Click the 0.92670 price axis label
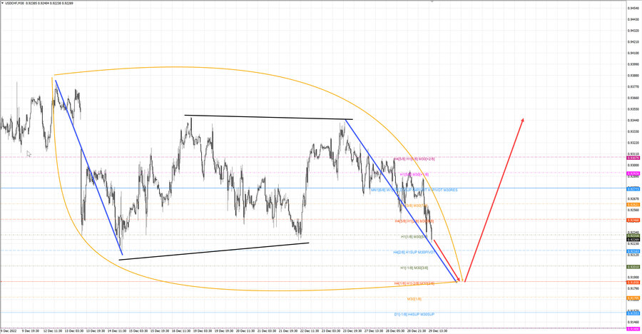This screenshot has height=334, width=642. pyautogui.click(x=634, y=199)
